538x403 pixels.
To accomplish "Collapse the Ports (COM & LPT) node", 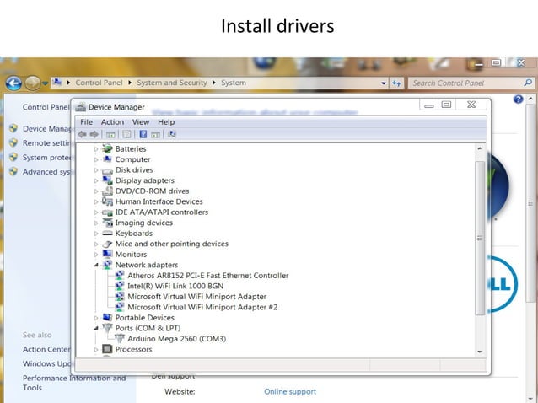I will click(x=96, y=328).
